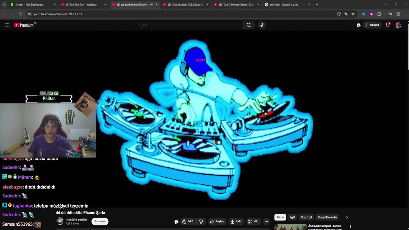Open purple extension icon in toolbar
Screen dimensions: 409x230
[371, 14]
